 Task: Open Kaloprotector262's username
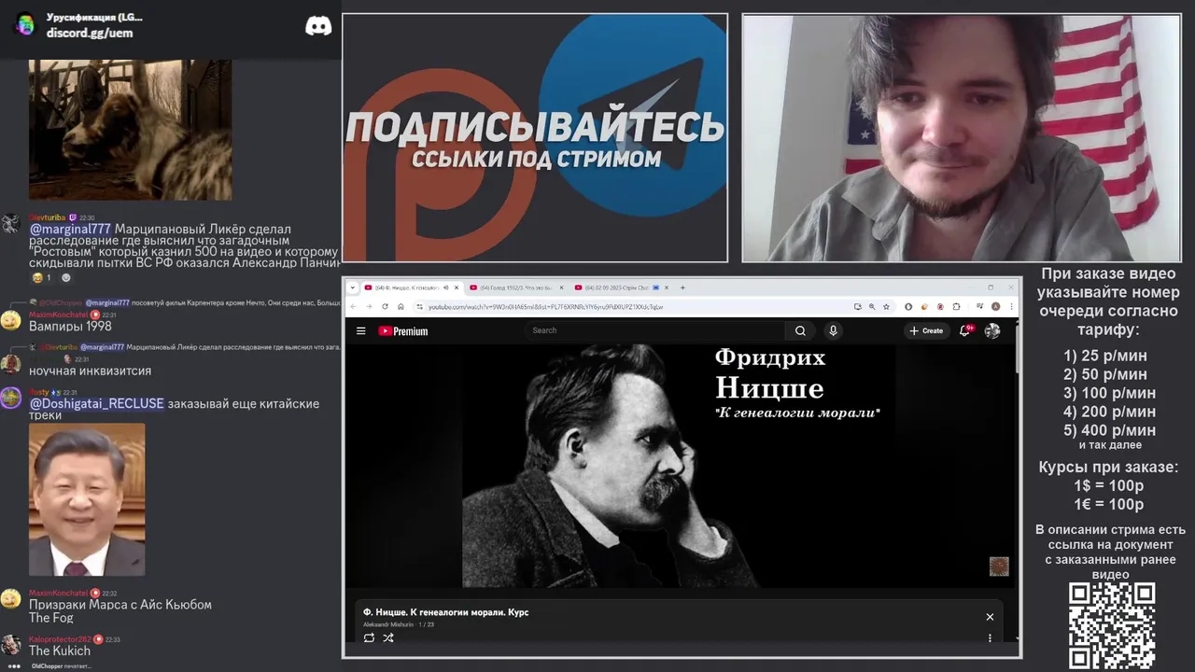60,639
